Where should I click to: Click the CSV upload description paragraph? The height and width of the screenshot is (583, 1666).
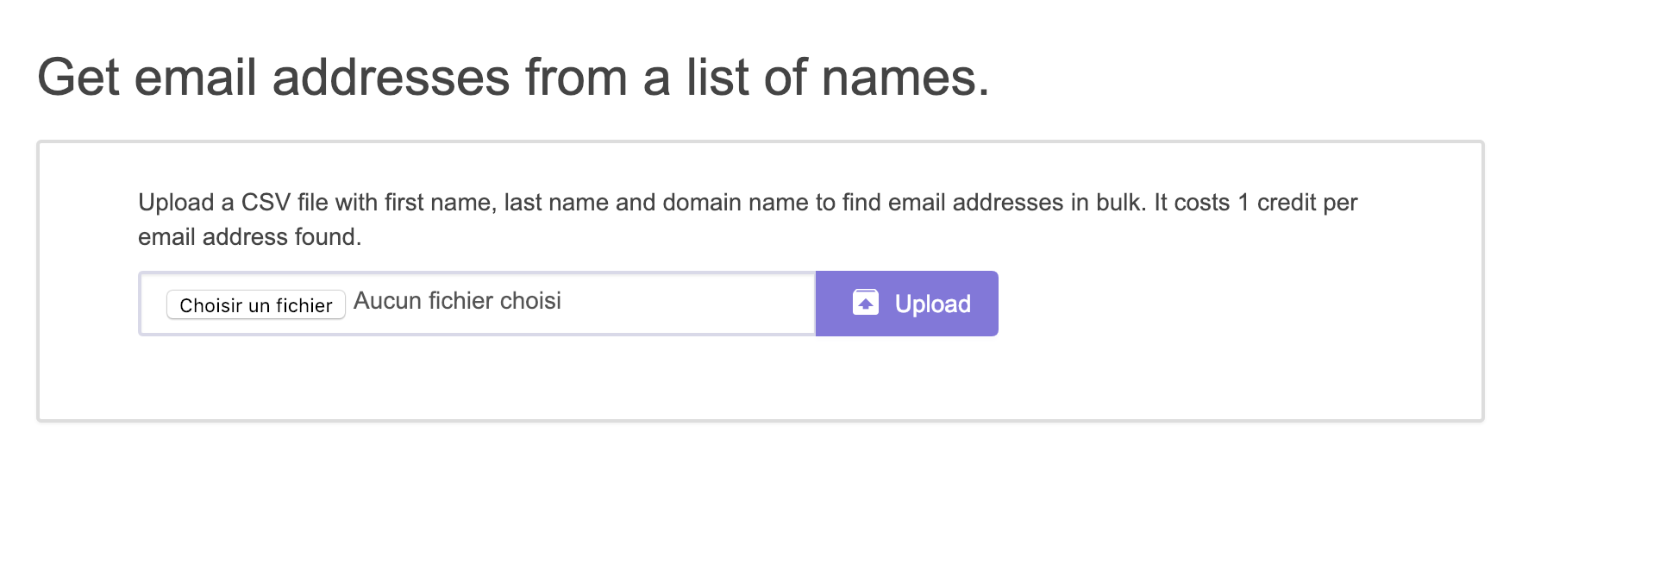748,219
